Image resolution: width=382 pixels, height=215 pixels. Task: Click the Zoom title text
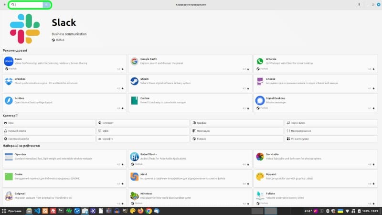pos(18,59)
